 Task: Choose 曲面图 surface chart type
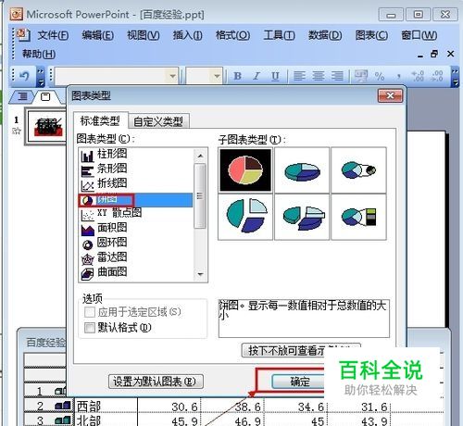136,272
